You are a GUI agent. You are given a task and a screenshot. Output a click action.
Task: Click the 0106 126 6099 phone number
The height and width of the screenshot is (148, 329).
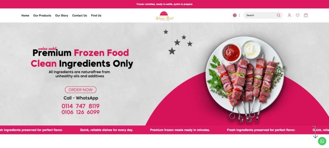tap(81, 112)
